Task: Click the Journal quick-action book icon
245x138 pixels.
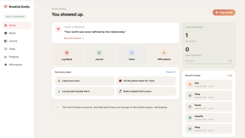Action: [x=99, y=53]
